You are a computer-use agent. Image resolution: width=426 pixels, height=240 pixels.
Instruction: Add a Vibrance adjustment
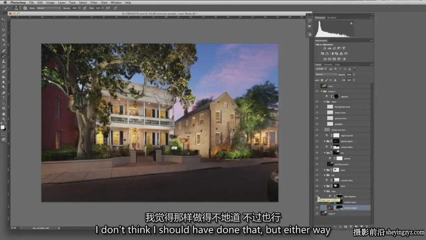pos(344,48)
